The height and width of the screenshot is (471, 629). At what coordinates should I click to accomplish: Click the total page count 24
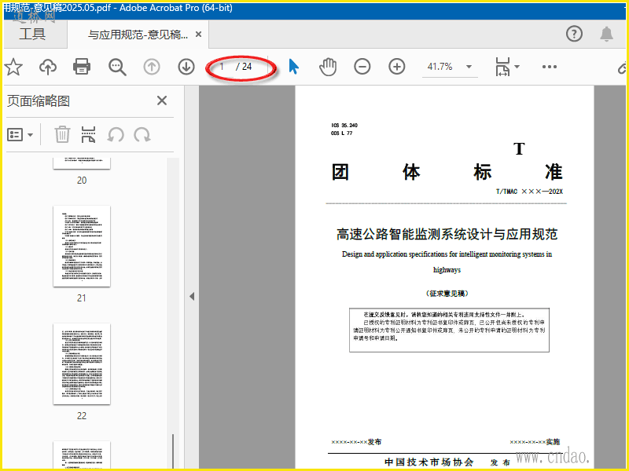pos(247,67)
